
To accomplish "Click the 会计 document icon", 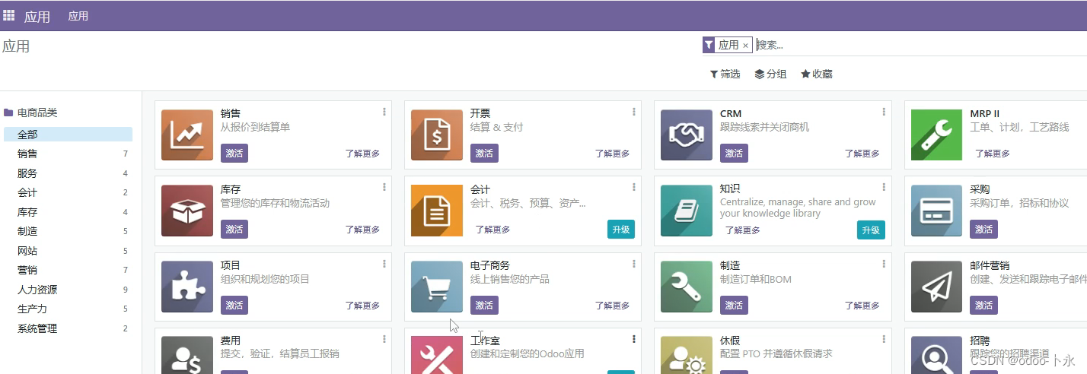I will 437,211.
